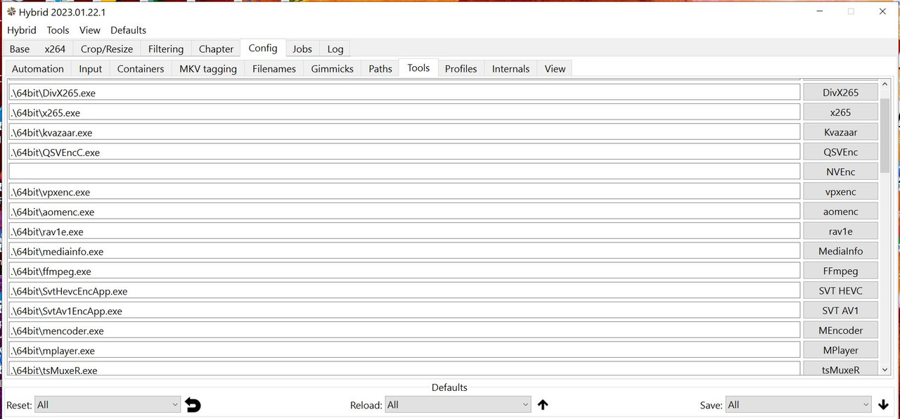900x419 pixels.
Task: Click the SvtAv1EncApp.exe path field
Action: click(404, 311)
